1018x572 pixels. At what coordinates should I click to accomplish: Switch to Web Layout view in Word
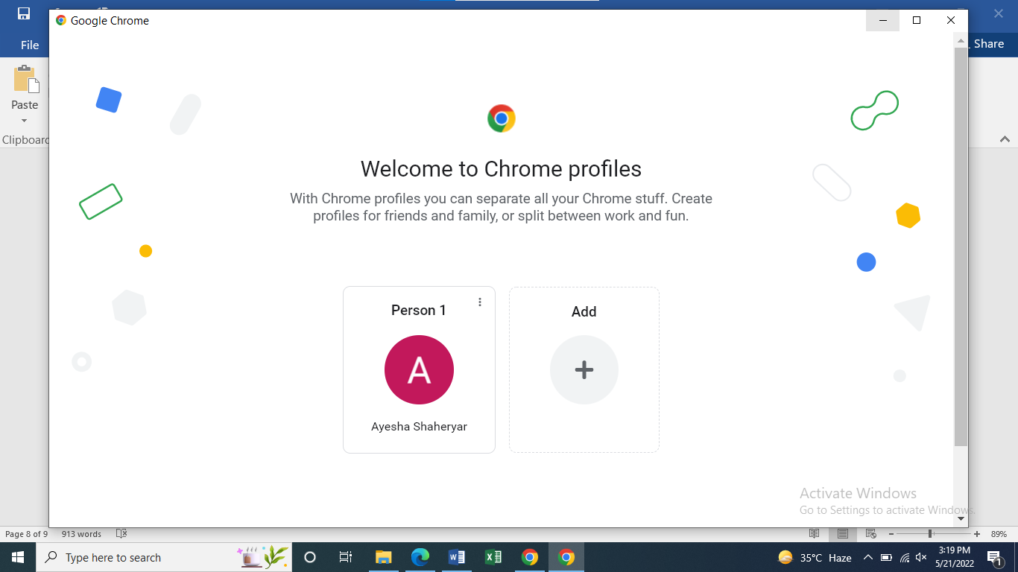(870, 534)
